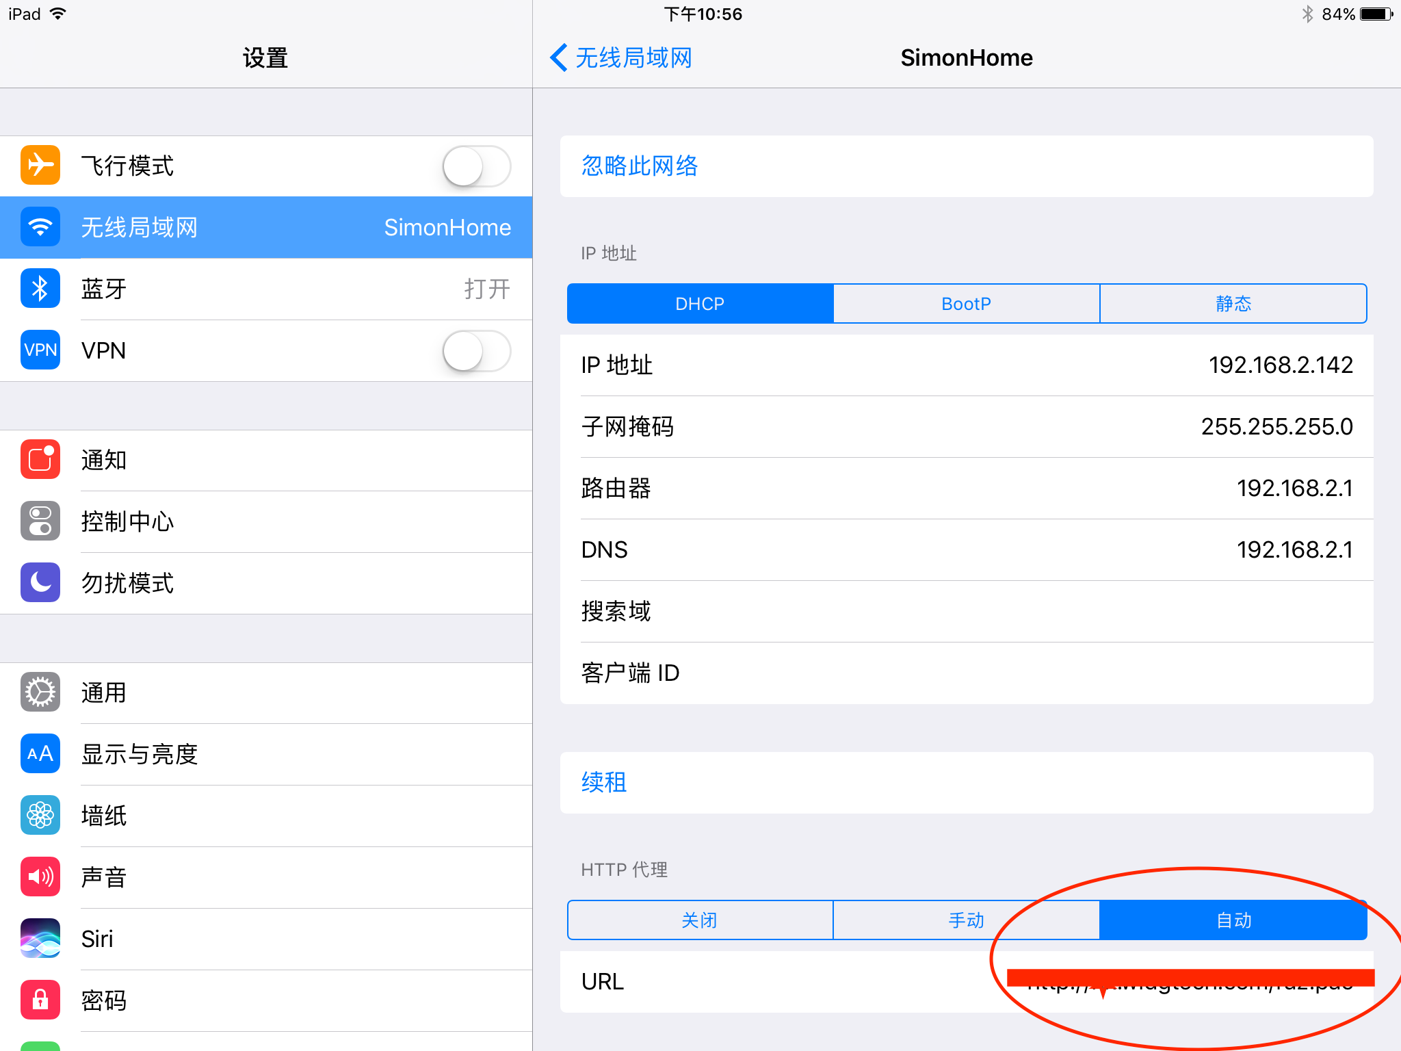
Task: Switch to the BootP tab
Action: tap(967, 304)
